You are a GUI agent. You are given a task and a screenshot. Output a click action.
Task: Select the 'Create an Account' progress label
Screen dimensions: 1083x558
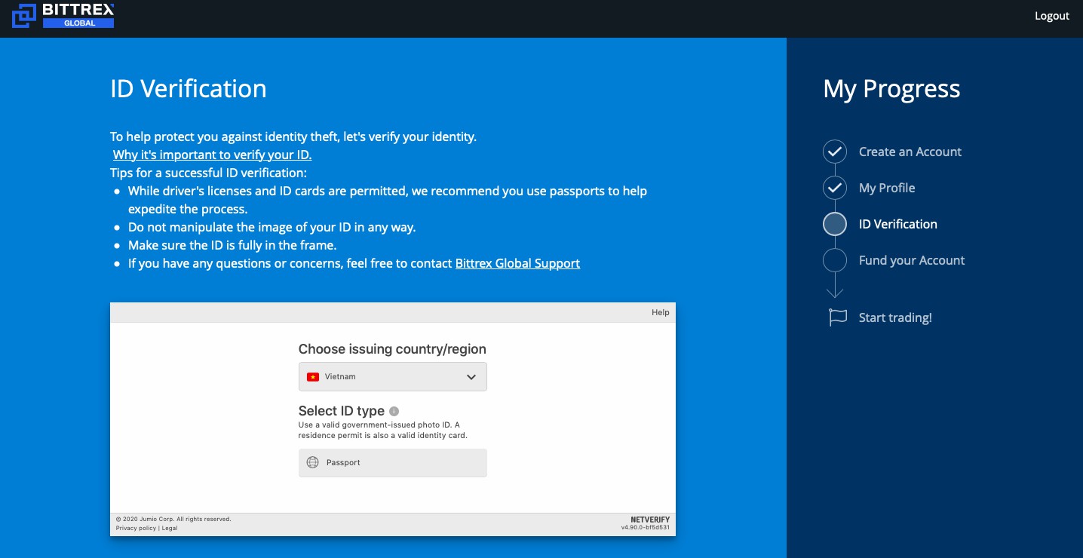[x=910, y=152]
